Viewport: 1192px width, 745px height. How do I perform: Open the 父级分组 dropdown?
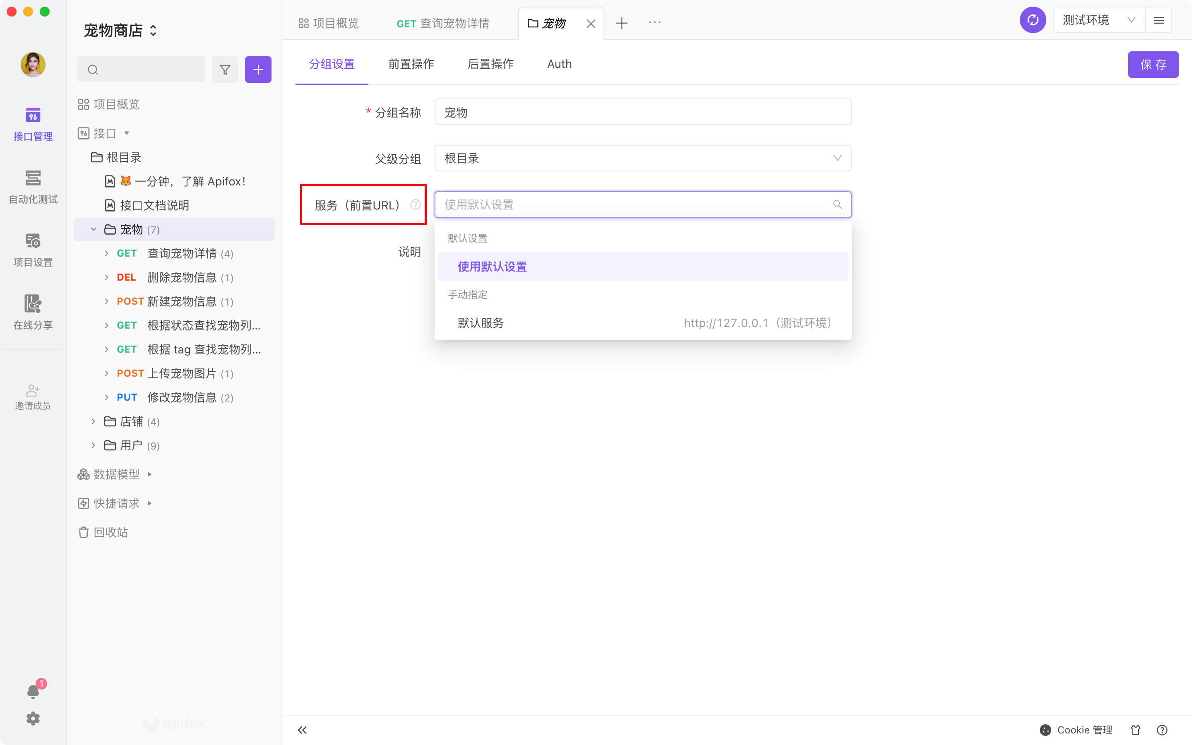642,158
